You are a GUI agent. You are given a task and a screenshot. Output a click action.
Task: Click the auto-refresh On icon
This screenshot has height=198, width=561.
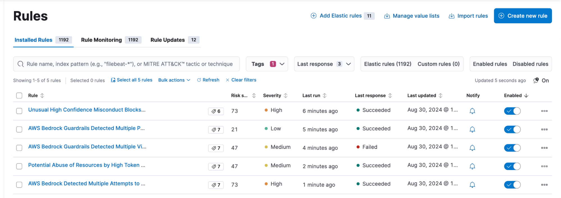point(536,80)
